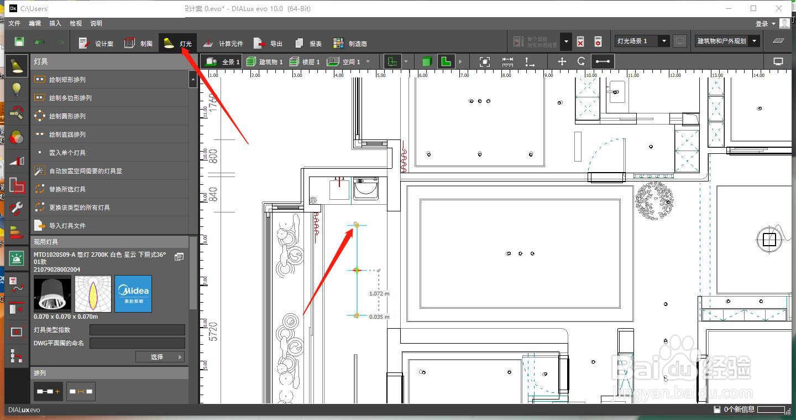This screenshot has width=796, height=420.
Task: Open the 检视 menu
Action: [76, 23]
